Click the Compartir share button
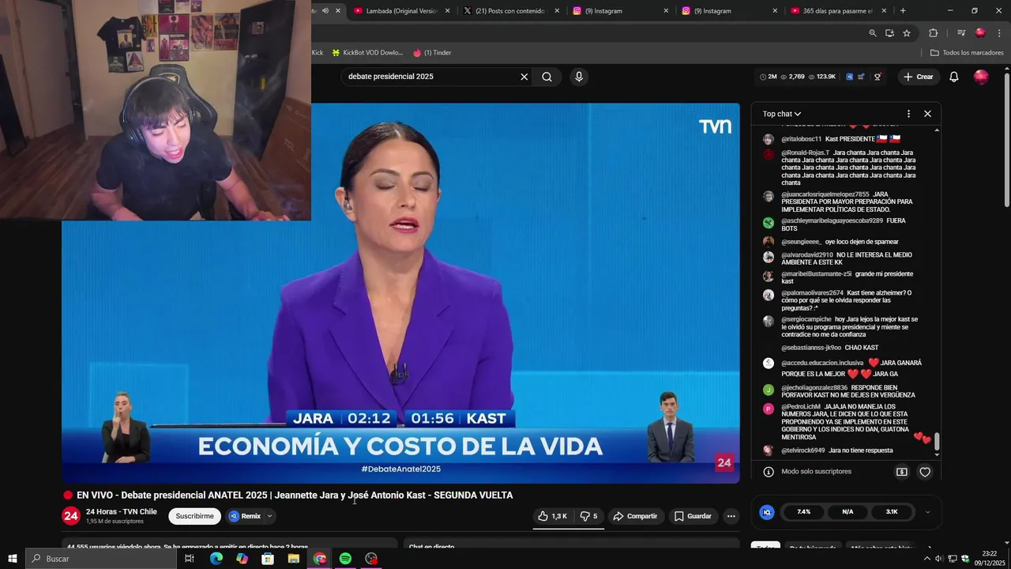1011x569 pixels. tap(635, 516)
